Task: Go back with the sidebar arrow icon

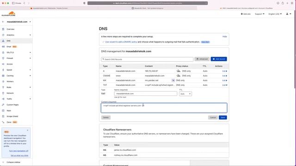Action: click(3, 22)
